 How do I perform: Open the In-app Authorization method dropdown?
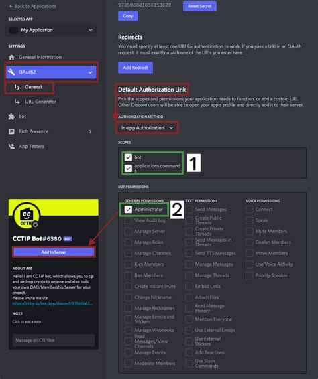click(147, 128)
